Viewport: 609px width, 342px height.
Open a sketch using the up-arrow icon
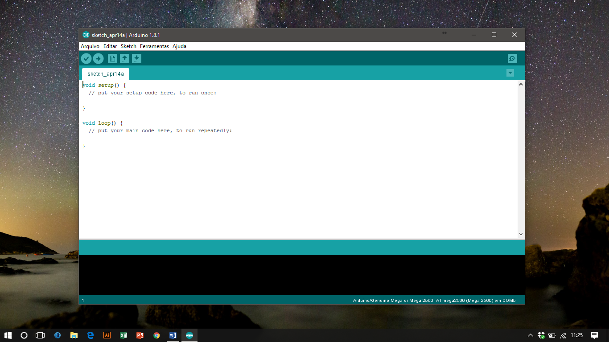pyautogui.click(x=124, y=59)
